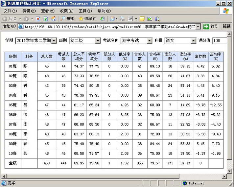Viewport: 234px width, 187px height.
Task: Click the 总人数 column header
Action: point(47,57)
